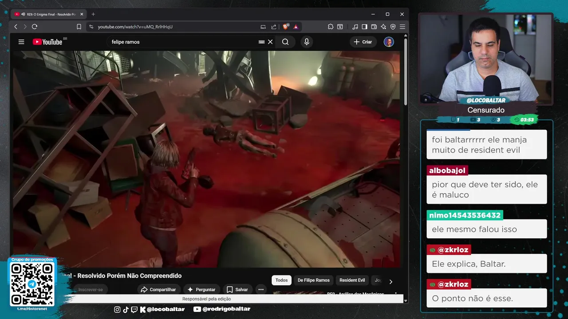Click the '@rodrigobaltar' YouTube handle in footer

tap(226, 309)
